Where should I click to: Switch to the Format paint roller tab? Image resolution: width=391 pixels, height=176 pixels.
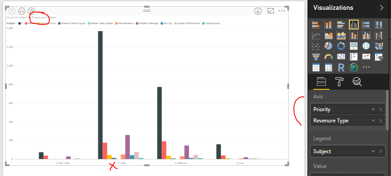click(339, 81)
